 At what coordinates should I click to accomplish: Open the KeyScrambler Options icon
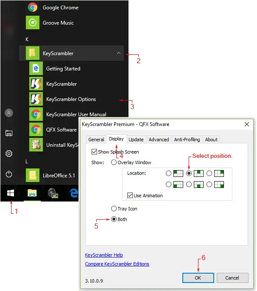[36, 99]
